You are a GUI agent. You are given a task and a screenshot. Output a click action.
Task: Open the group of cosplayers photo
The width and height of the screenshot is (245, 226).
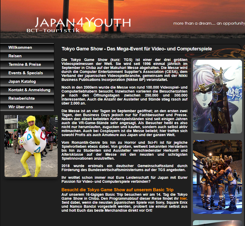click(217, 177)
